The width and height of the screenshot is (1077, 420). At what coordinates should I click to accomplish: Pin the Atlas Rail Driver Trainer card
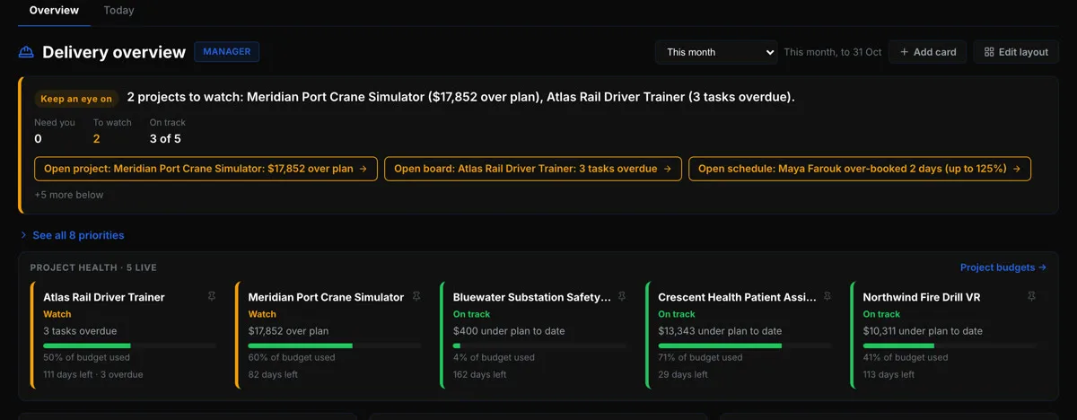tap(212, 296)
